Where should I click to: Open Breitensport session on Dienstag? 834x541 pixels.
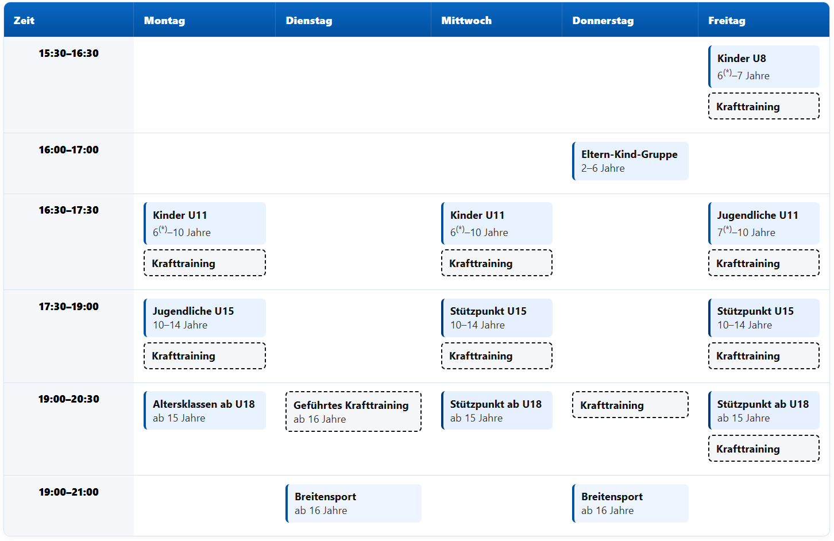[353, 503]
